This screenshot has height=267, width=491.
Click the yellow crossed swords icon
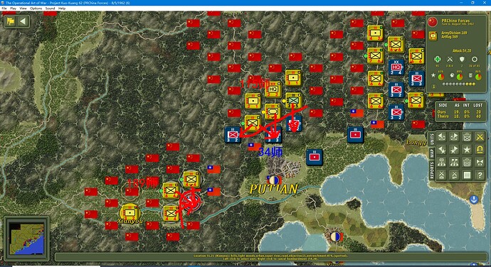coord(480,137)
